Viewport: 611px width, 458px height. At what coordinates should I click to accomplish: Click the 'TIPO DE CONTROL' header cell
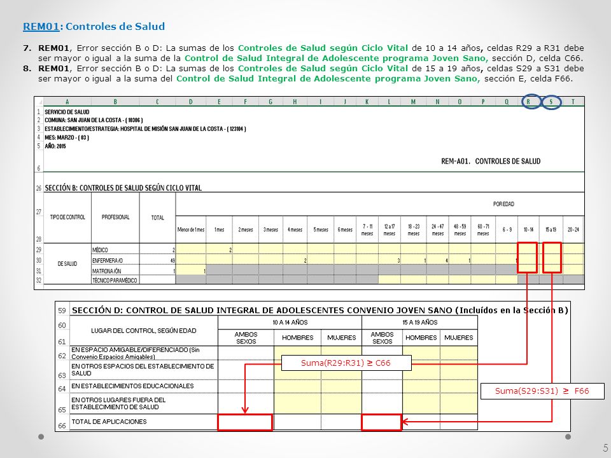pyautogui.click(x=67, y=218)
